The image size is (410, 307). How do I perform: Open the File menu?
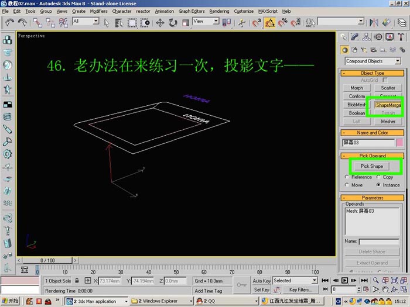(5, 11)
